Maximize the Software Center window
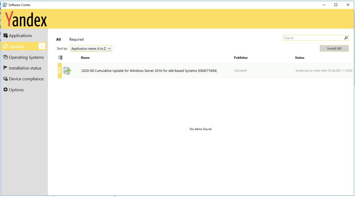 click(x=336, y=5)
